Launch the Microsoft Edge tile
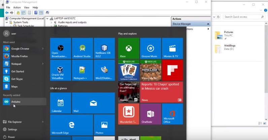 coord(71,125)
